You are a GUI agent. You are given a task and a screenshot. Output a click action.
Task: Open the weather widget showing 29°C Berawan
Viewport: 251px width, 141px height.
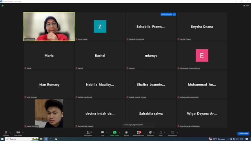click(217, 139)
